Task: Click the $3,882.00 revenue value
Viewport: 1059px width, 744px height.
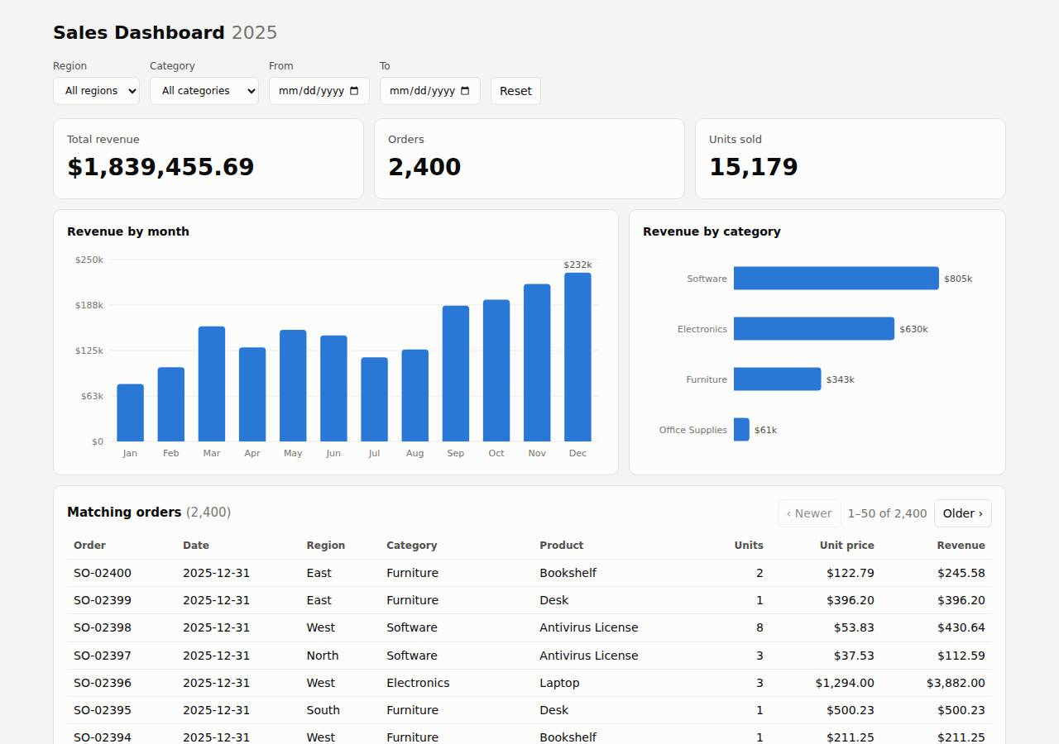Action: (956, 683)
